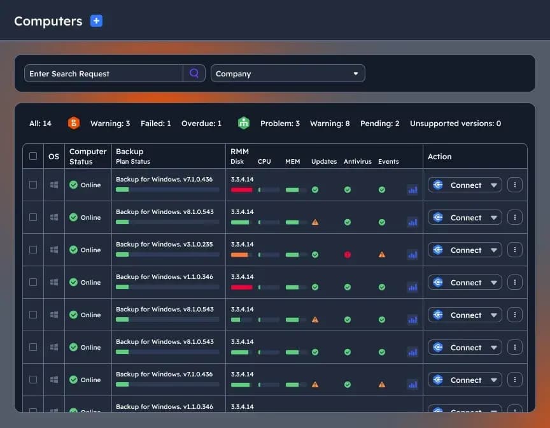Click the Windows OS icon in the first row
This screenshot has width=550, height=428.
click(x=53, y=185)
